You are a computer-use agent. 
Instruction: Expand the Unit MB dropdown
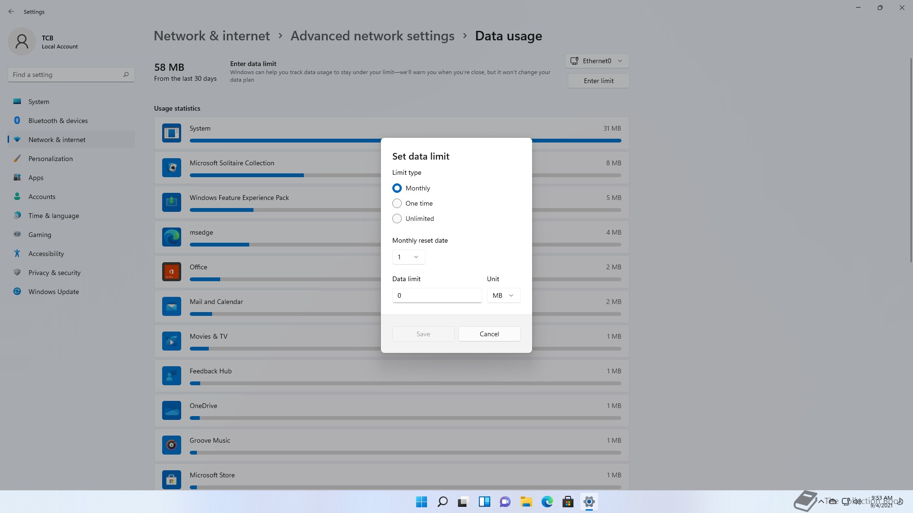(503, 295)
